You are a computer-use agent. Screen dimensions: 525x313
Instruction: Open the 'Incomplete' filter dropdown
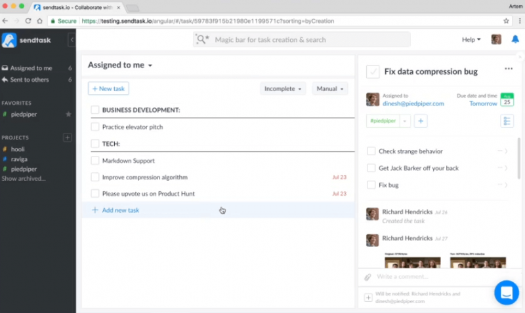283,88
